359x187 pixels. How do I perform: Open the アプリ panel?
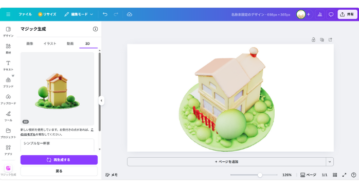point(8,150)
